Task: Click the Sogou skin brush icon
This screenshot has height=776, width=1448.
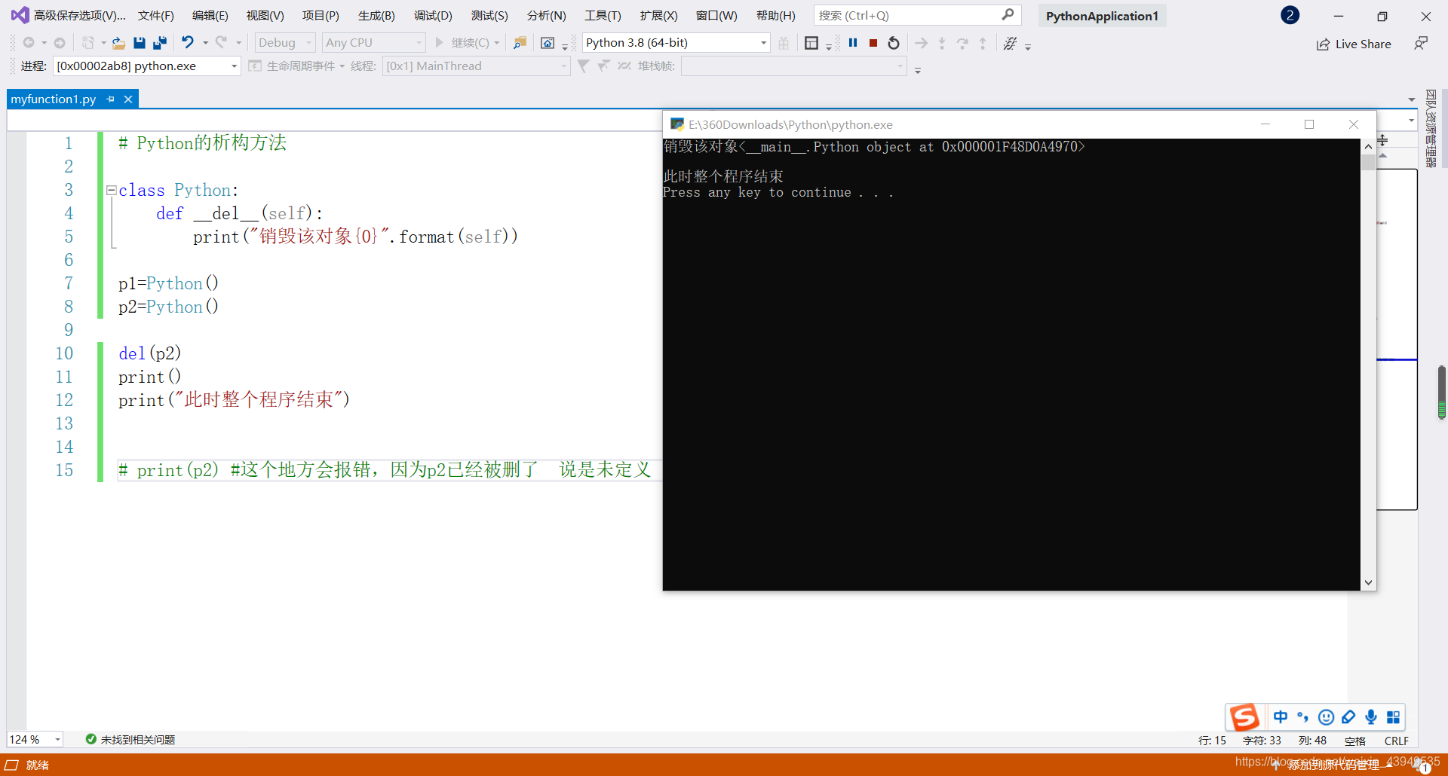Action: 1348,716
